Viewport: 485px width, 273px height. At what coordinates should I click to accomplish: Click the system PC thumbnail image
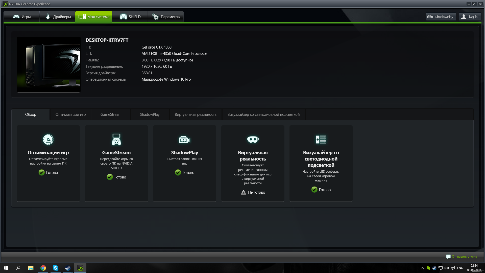pyautogui.click(x=48, y=64)
